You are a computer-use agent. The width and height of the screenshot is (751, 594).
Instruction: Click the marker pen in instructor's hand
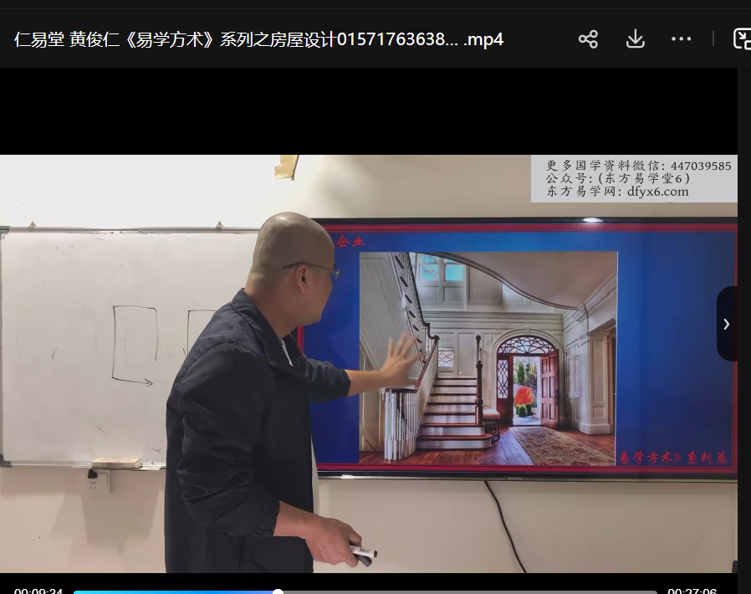tap(364, 553)
